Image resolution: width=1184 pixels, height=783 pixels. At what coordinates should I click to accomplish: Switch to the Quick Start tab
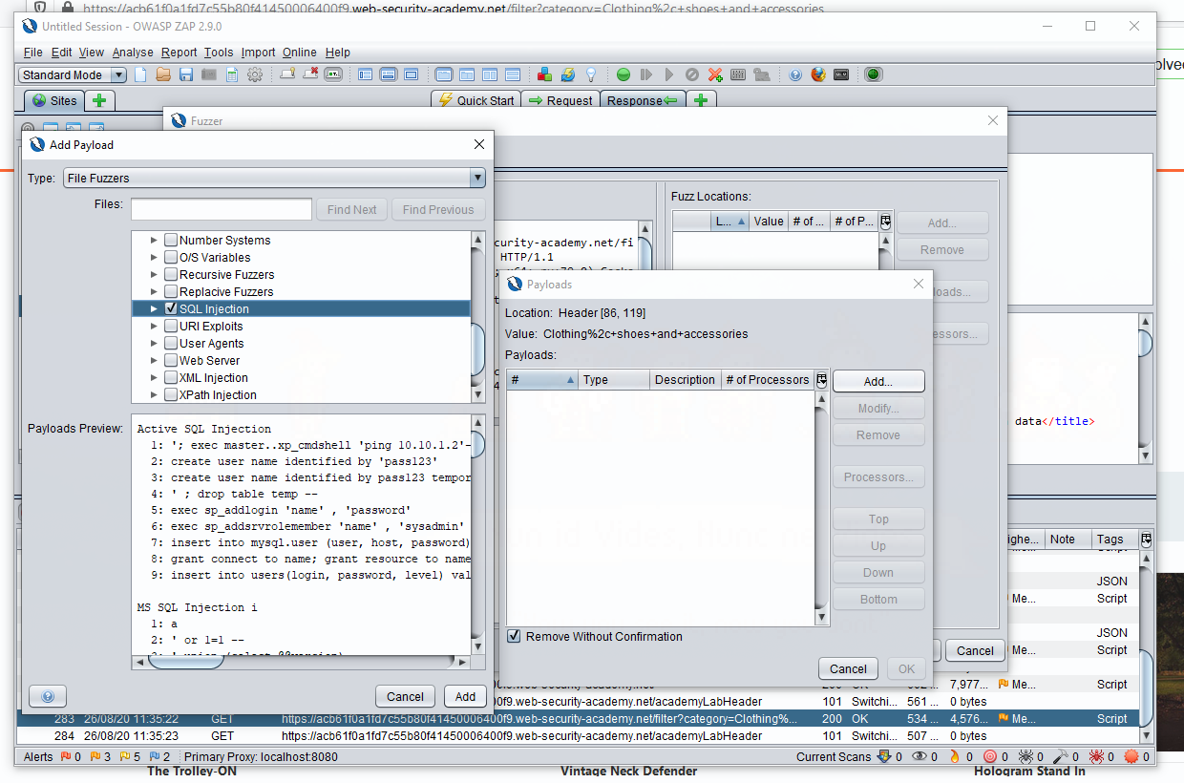(476, 100)
